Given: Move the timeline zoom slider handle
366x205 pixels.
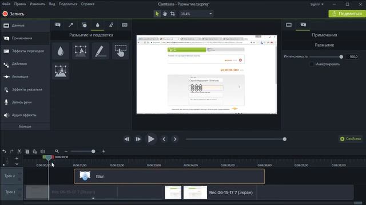Looking at the screenshot, I should (x=93, y=151).
